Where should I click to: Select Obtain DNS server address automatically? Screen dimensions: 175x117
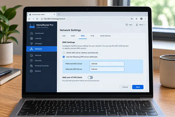[64, 53]
